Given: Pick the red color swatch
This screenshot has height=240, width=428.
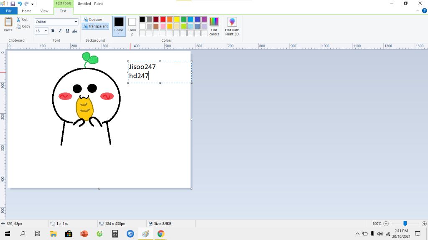Looking at the screenshot, I should [x=163, y=19].
